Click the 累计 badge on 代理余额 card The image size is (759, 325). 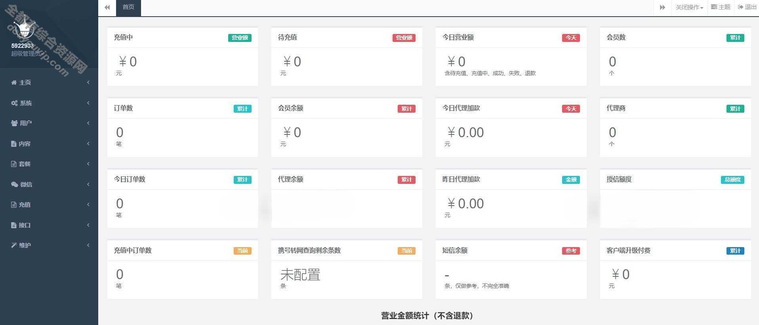[x=406, y=180]
